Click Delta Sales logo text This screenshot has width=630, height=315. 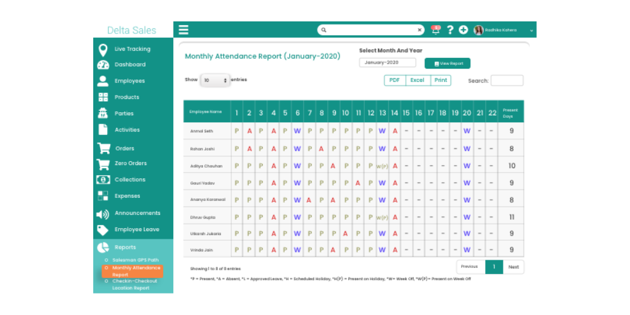[132, 30]
